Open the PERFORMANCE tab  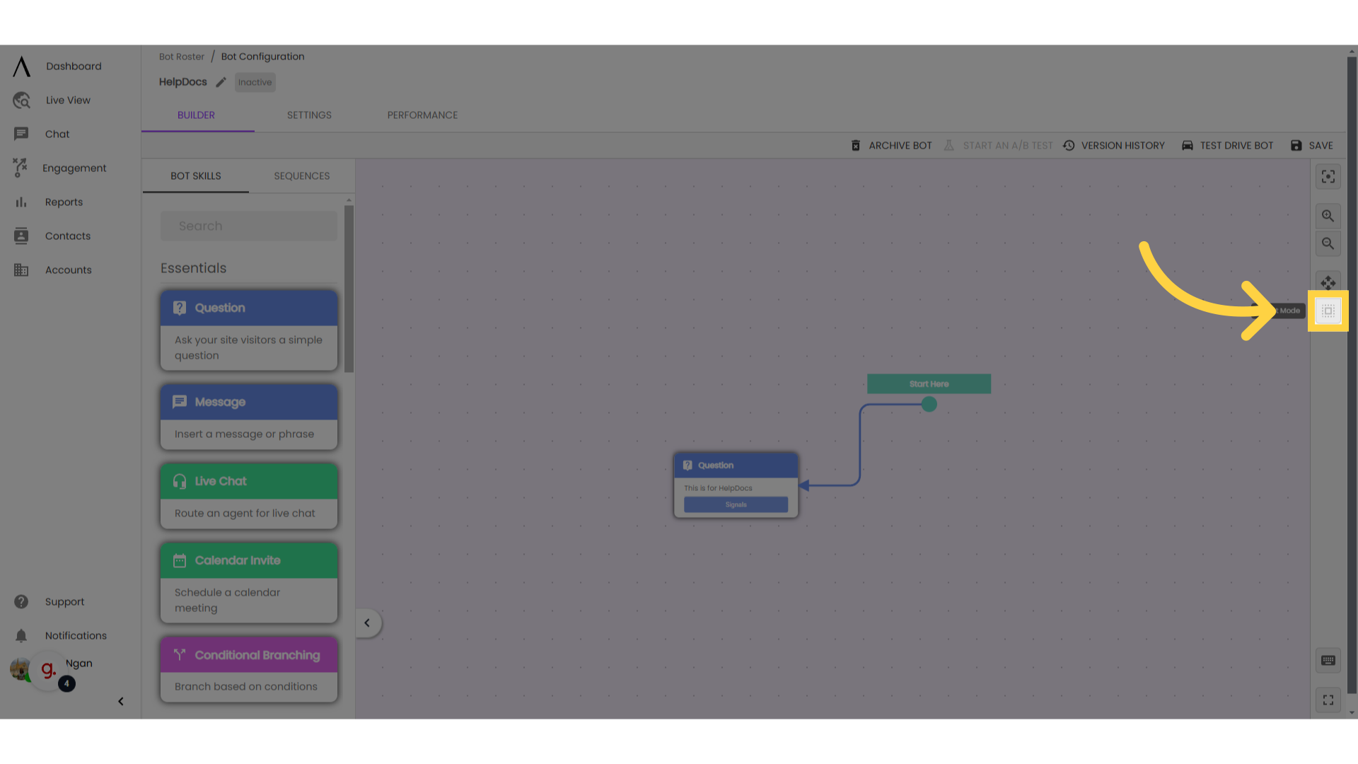422,115
